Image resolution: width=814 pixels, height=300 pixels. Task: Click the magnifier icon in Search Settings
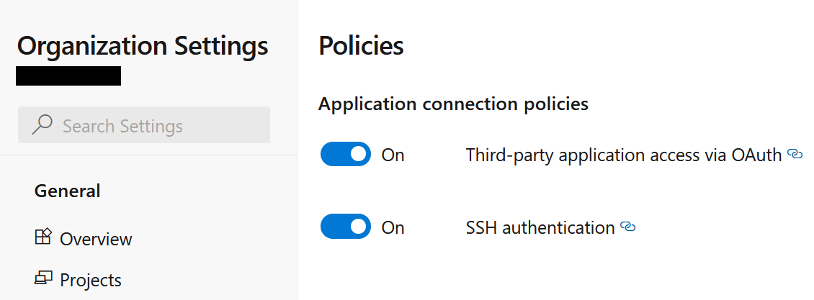(x=43, y=125)
